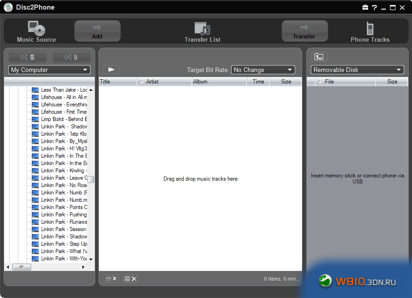The width and height of the screenshot is (412, 298).
Task: Play the selected track with the play button
Action: coord(111,70)
